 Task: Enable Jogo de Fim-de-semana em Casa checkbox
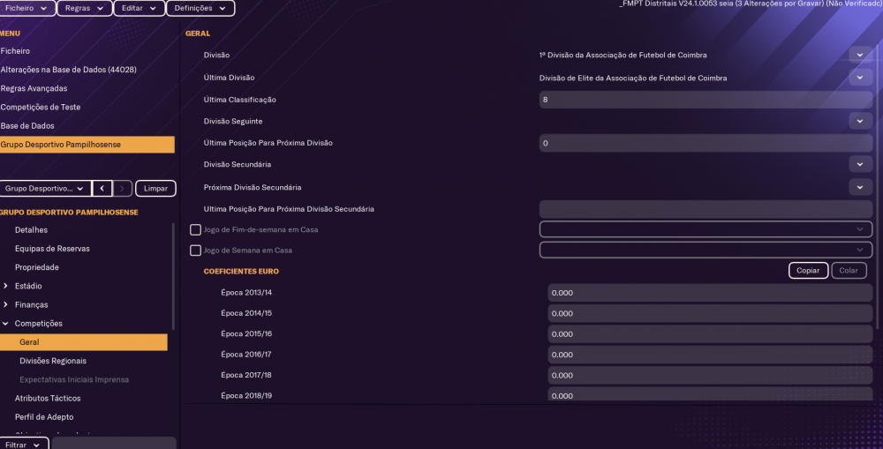[195, 229]
